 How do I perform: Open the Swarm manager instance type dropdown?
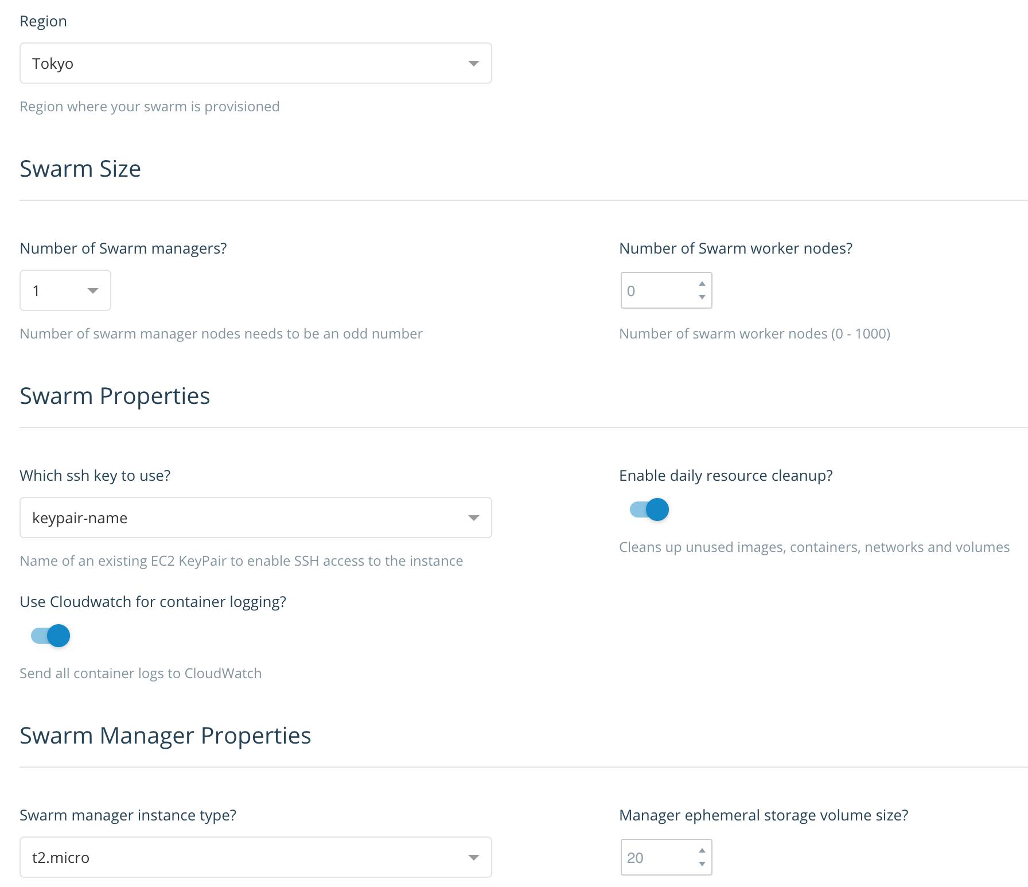(x=256, y=857)
